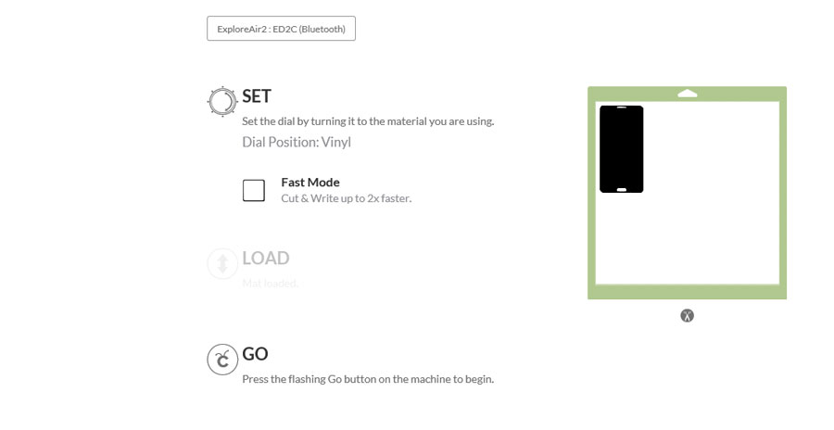834x430 pixels.
Task: Click the Fast Mode label text
Action: click(x=310, y=182)
